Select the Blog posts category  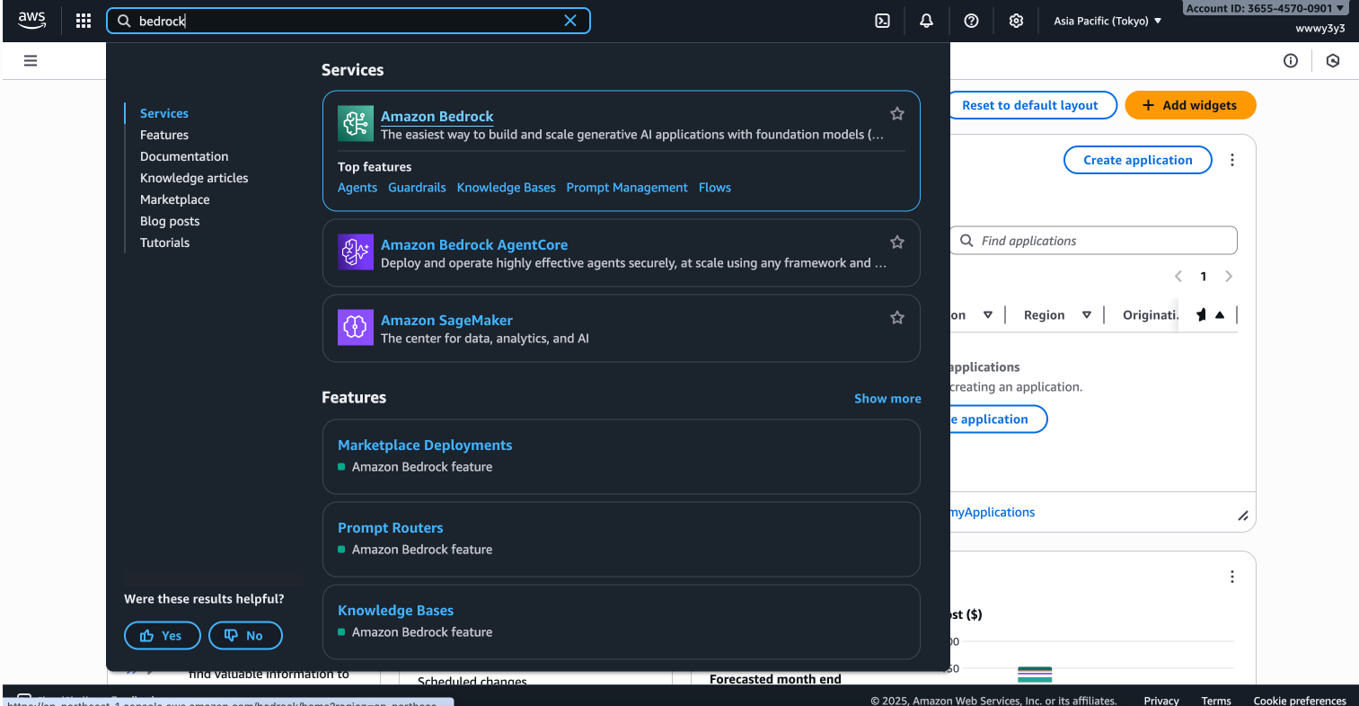tap(170, 220)
